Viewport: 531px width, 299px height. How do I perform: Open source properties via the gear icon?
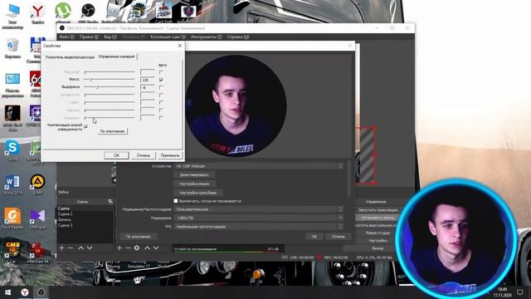[136, 248]
